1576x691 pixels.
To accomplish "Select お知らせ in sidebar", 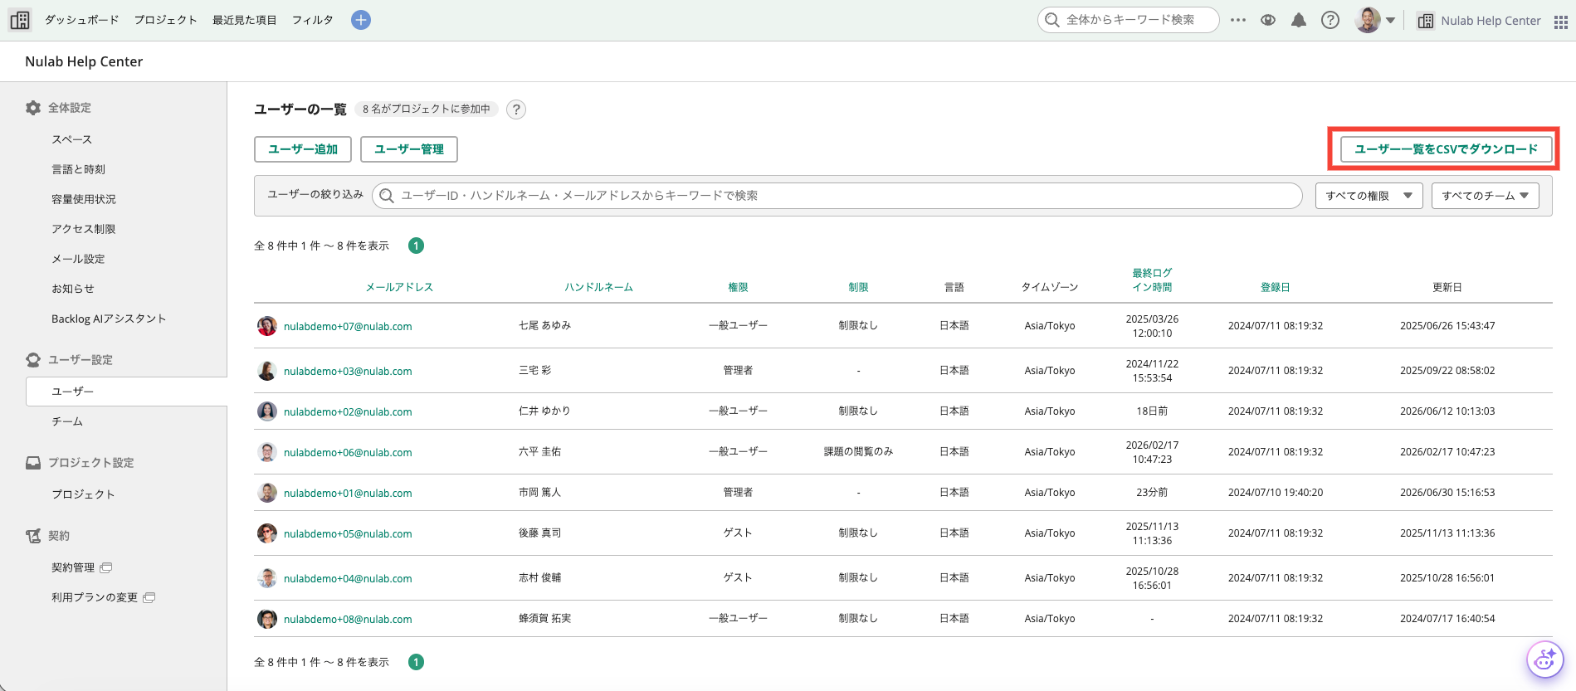I will point(73,289).
